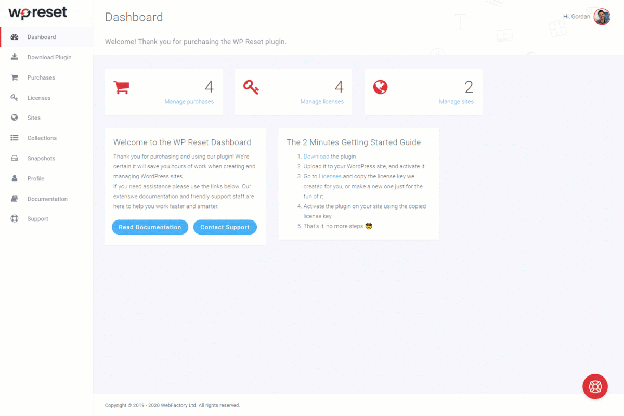Click the Manage purchases link
624x416 pixels.
pyautogui.click(x=189, y=102)
